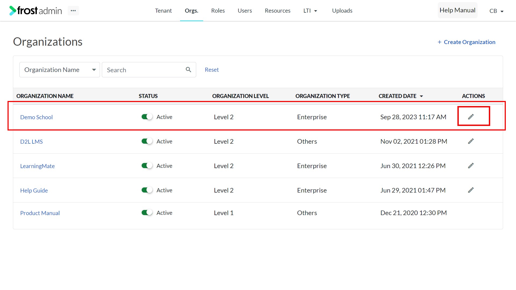Sort by Created Date column
Viewport: 516px width, 290px height.
click(x=401, y=96)
